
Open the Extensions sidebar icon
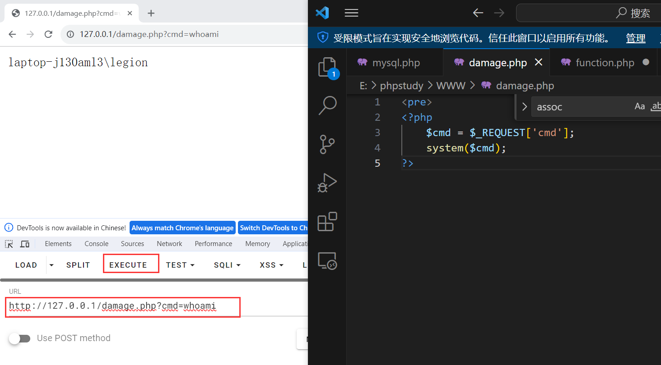327,221
